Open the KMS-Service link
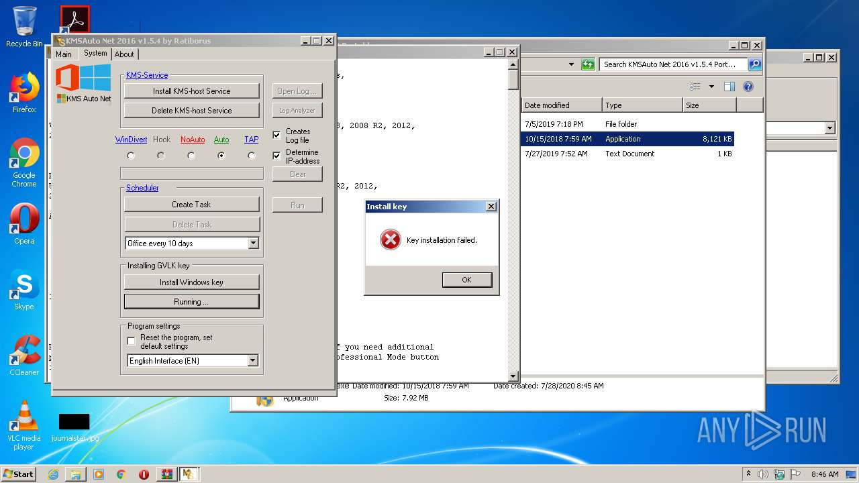This screenshot has width=859, height=483. (147, 75)
